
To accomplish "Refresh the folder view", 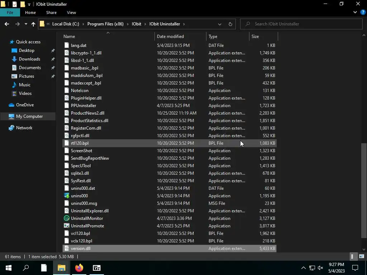I will coord(230,24).
